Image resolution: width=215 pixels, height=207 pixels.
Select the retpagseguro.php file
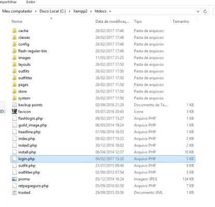pos(103,186)
